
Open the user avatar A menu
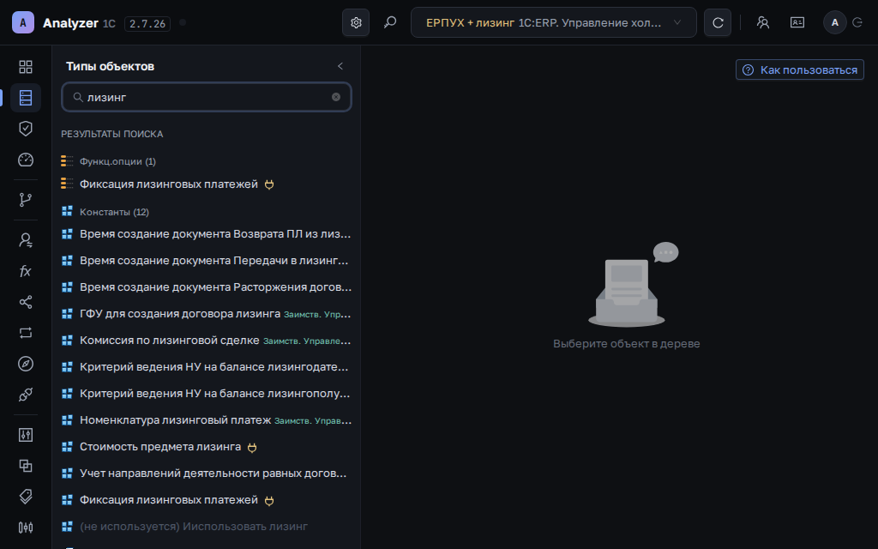835,23
